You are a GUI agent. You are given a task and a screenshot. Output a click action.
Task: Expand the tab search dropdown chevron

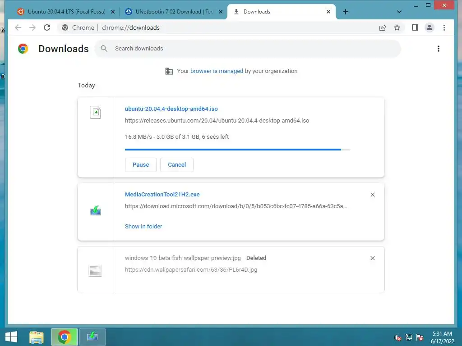[x=399, y=12]
